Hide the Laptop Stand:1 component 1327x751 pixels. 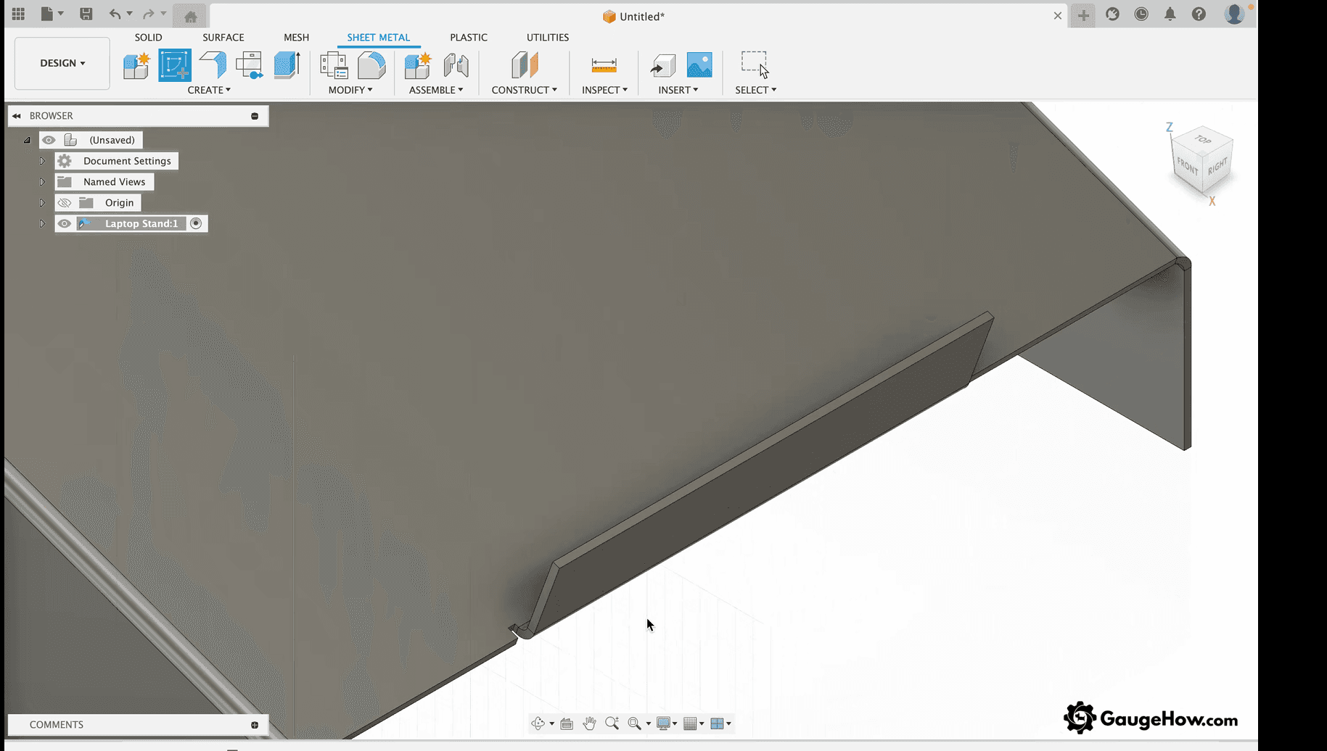(65, 223)
